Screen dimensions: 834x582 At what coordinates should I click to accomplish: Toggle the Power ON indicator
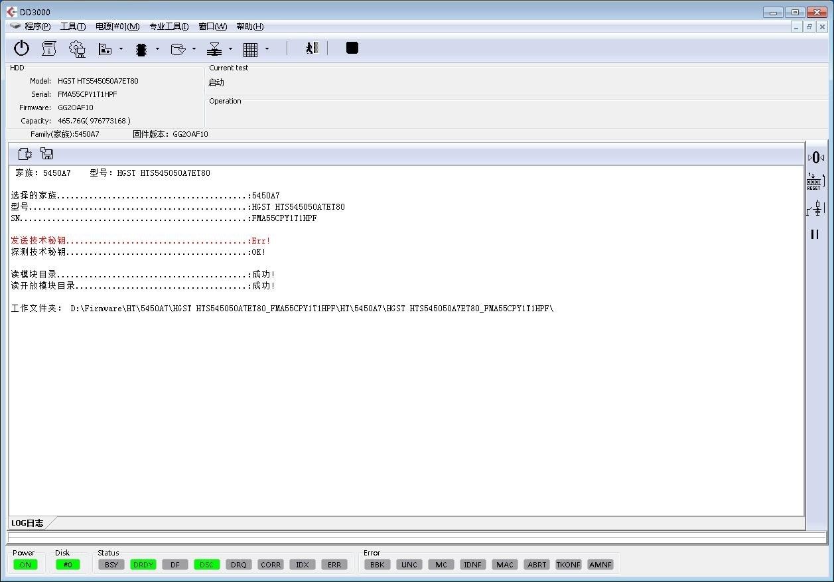click(x=25, y=565)
